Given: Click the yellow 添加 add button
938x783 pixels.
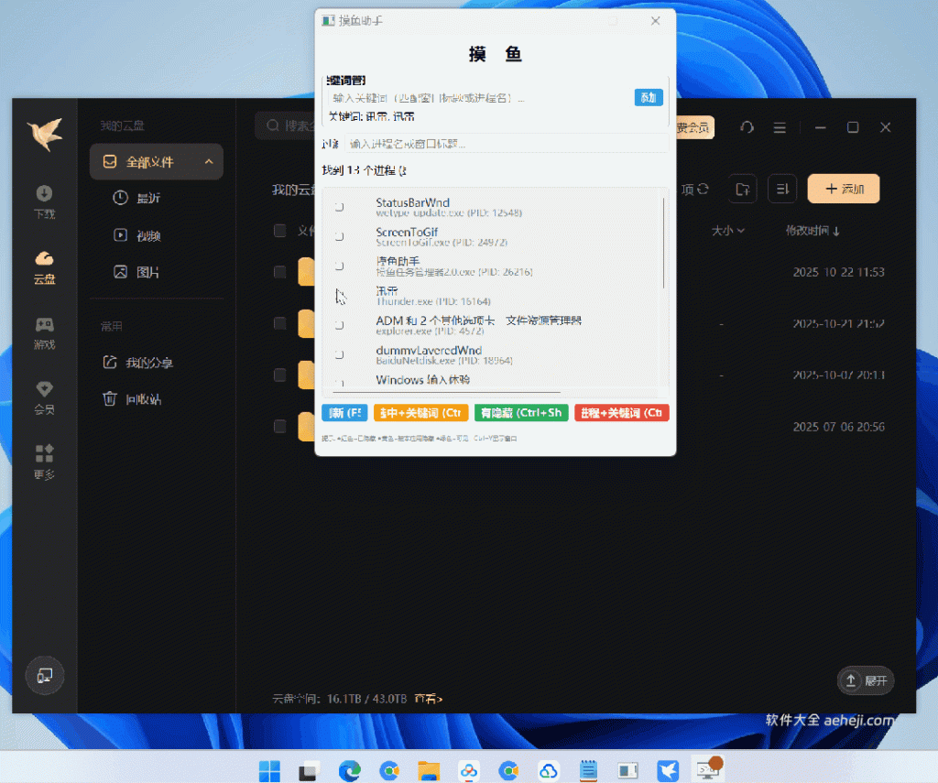Looking at the screenshot, I should coord(842,189).
